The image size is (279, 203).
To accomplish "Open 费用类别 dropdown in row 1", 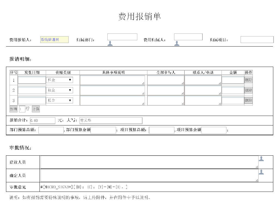I will click(x=60, y=80).
